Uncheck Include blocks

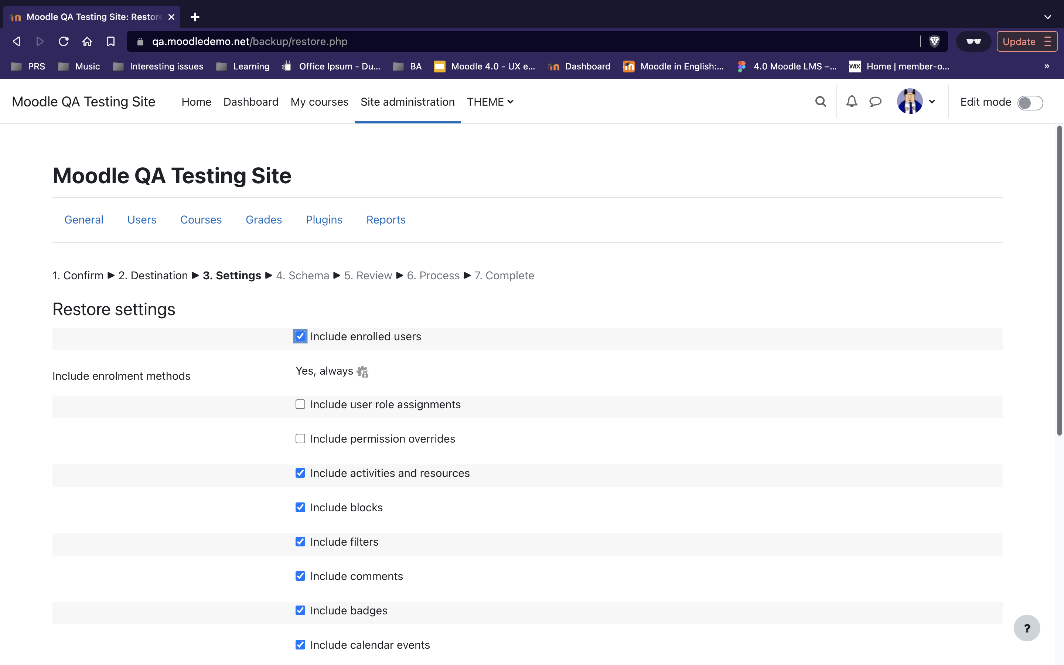click(x=300, y=507)
